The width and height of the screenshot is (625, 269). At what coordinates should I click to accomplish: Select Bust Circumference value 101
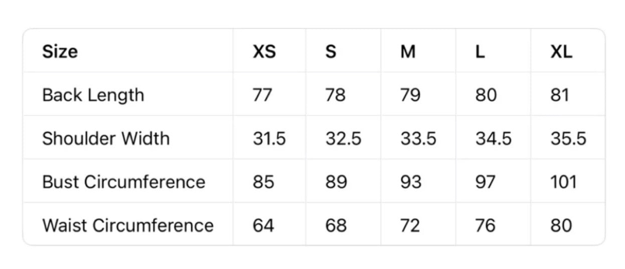click(564, 182)
